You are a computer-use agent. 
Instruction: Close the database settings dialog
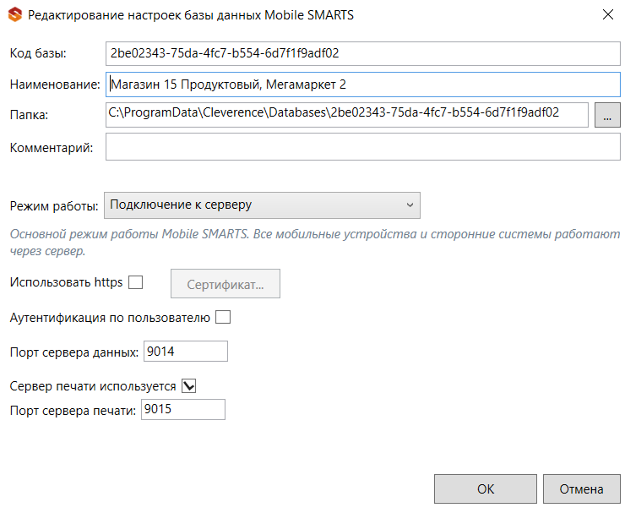(x=607, y=14)
